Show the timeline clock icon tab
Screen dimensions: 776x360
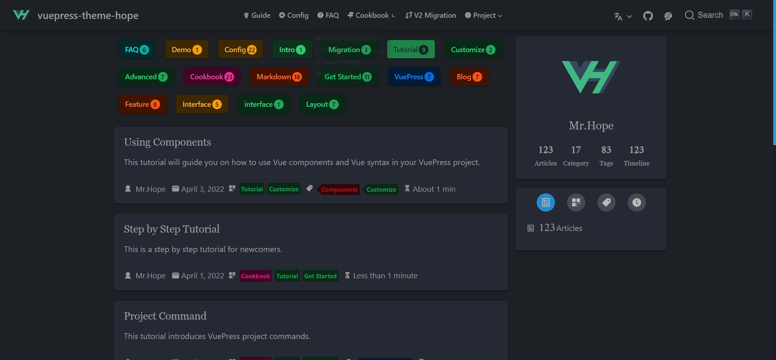click(x=637, y=202)
